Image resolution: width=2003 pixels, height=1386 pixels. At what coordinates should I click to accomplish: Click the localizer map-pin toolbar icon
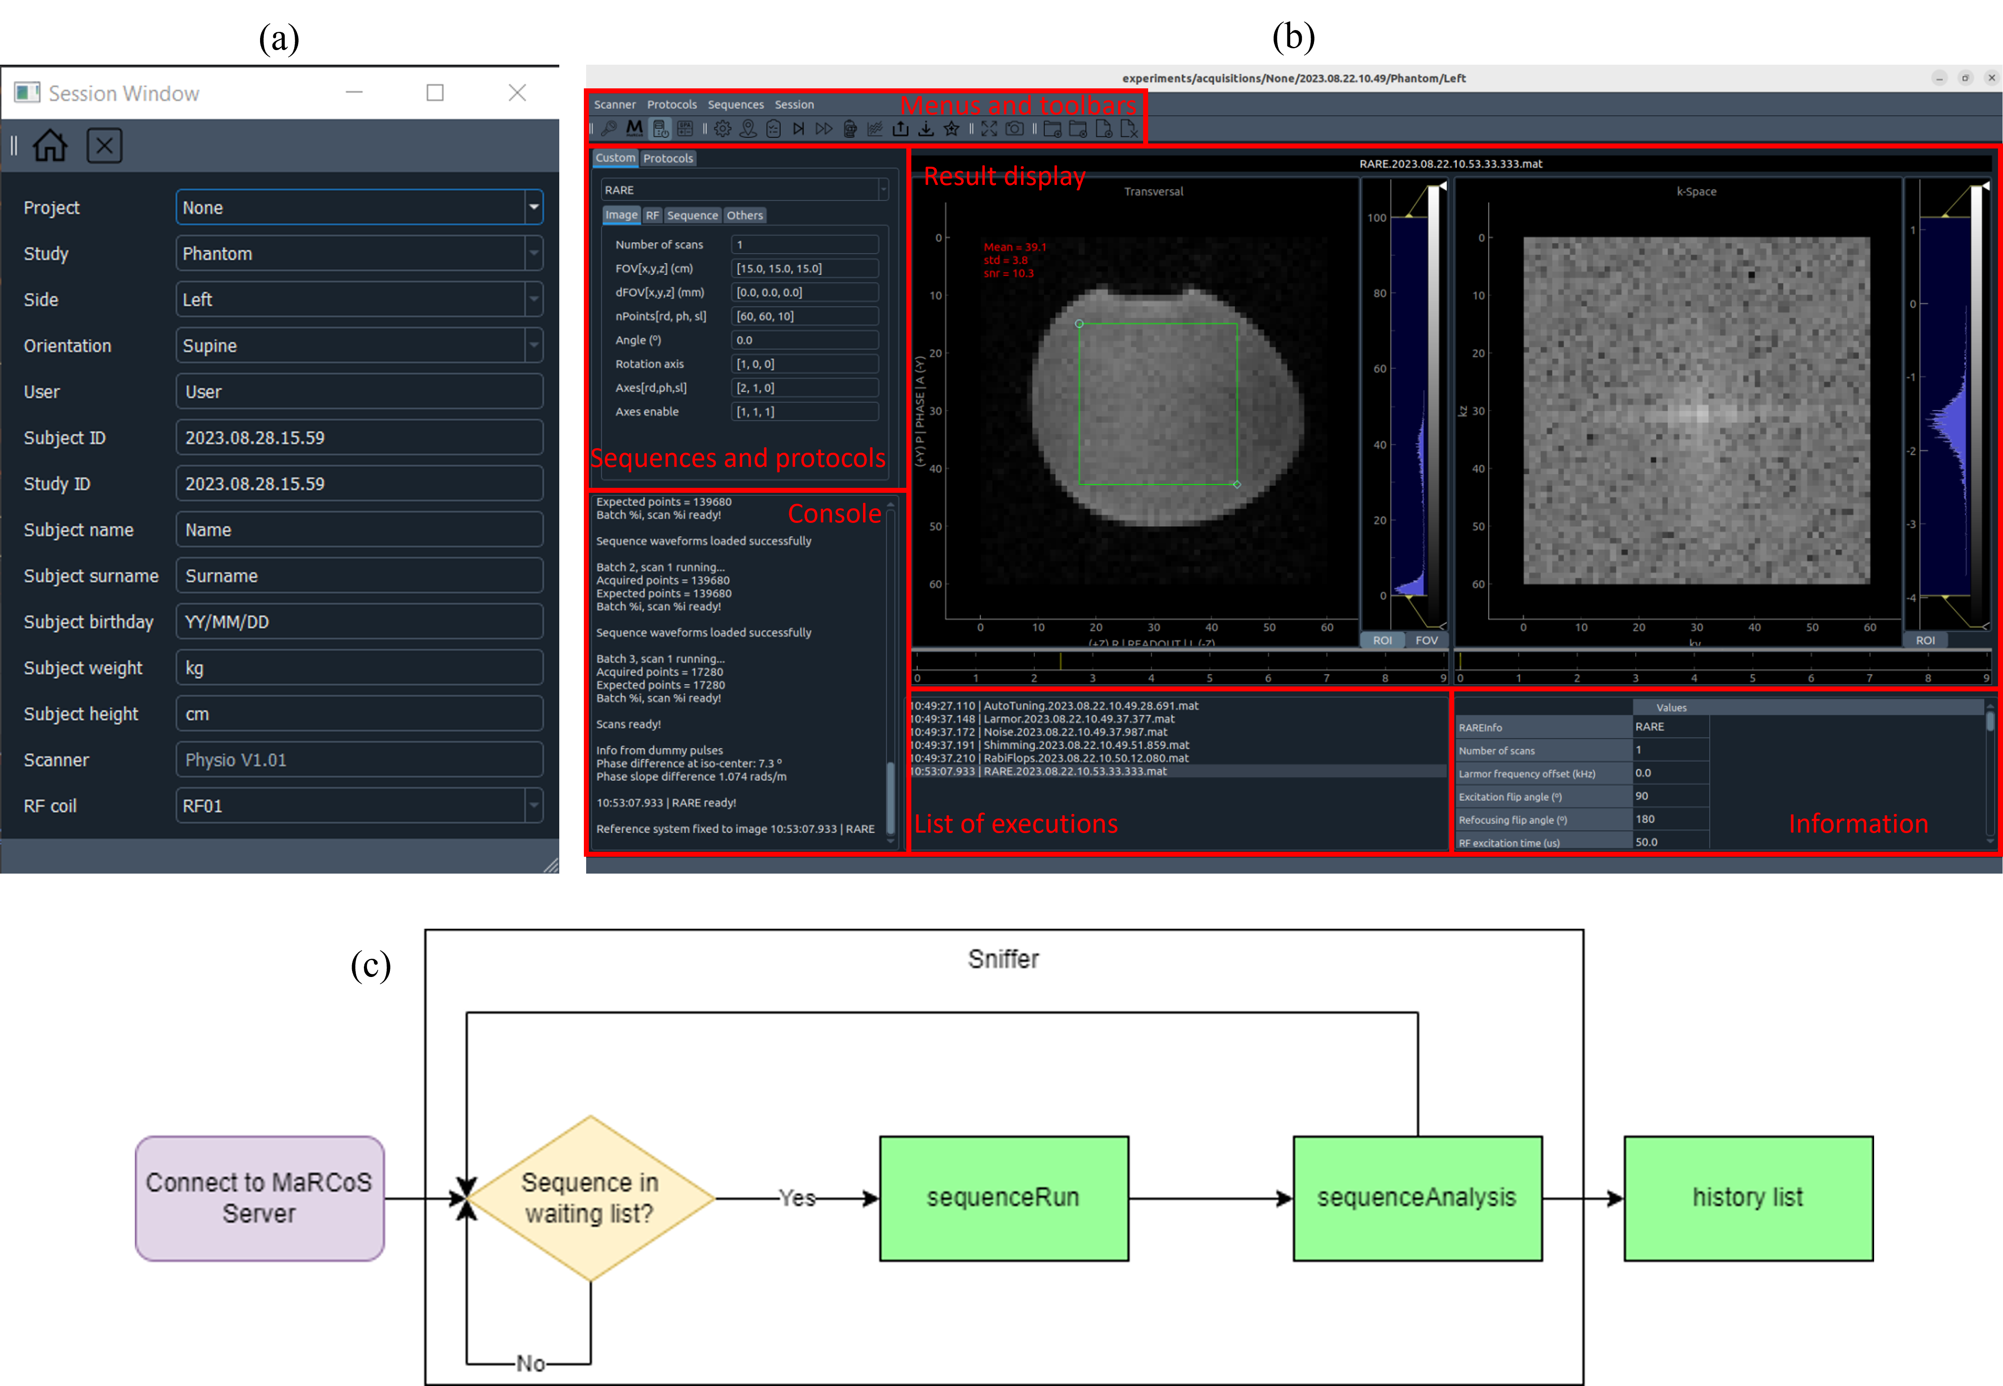tap(747, 128)
